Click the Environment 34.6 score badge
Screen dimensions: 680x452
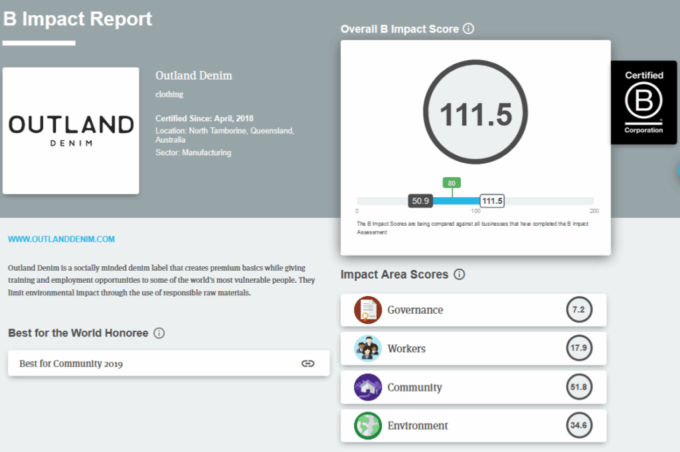tap(579, 425)
